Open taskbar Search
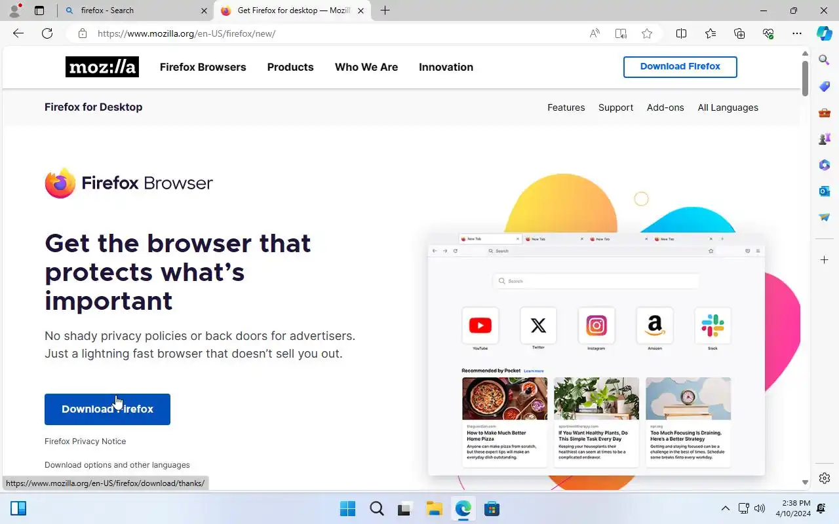The height and width of the screenshot is (524, 839). pyautogui.click(x=376, y=508)
